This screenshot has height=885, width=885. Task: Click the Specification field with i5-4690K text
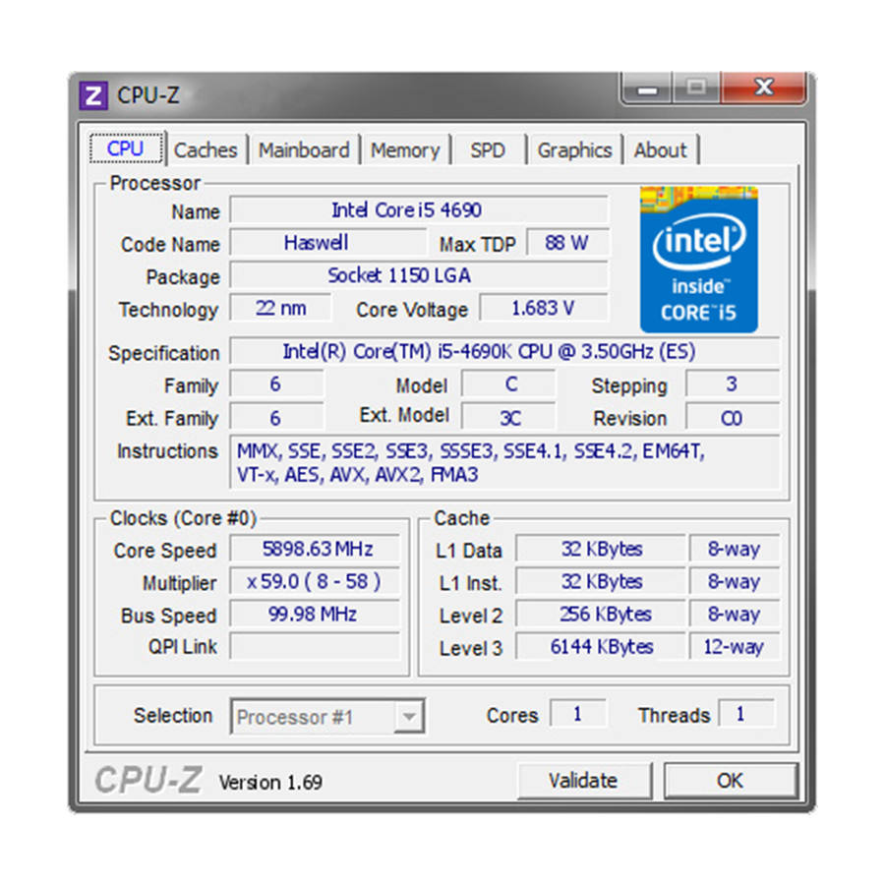point(504,351)
